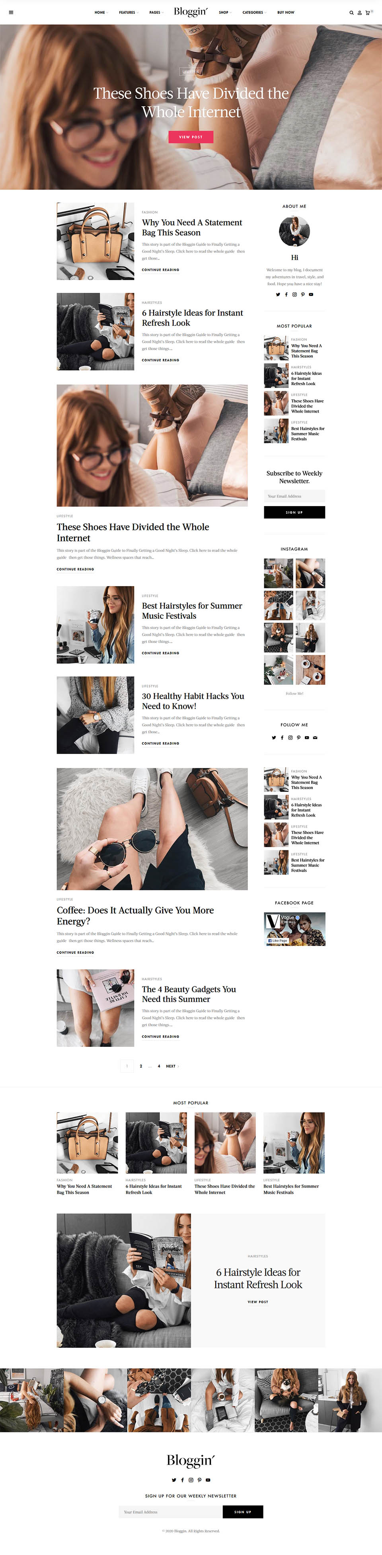
Task: Expand the Categories dropdown menu
Action: 254,12
